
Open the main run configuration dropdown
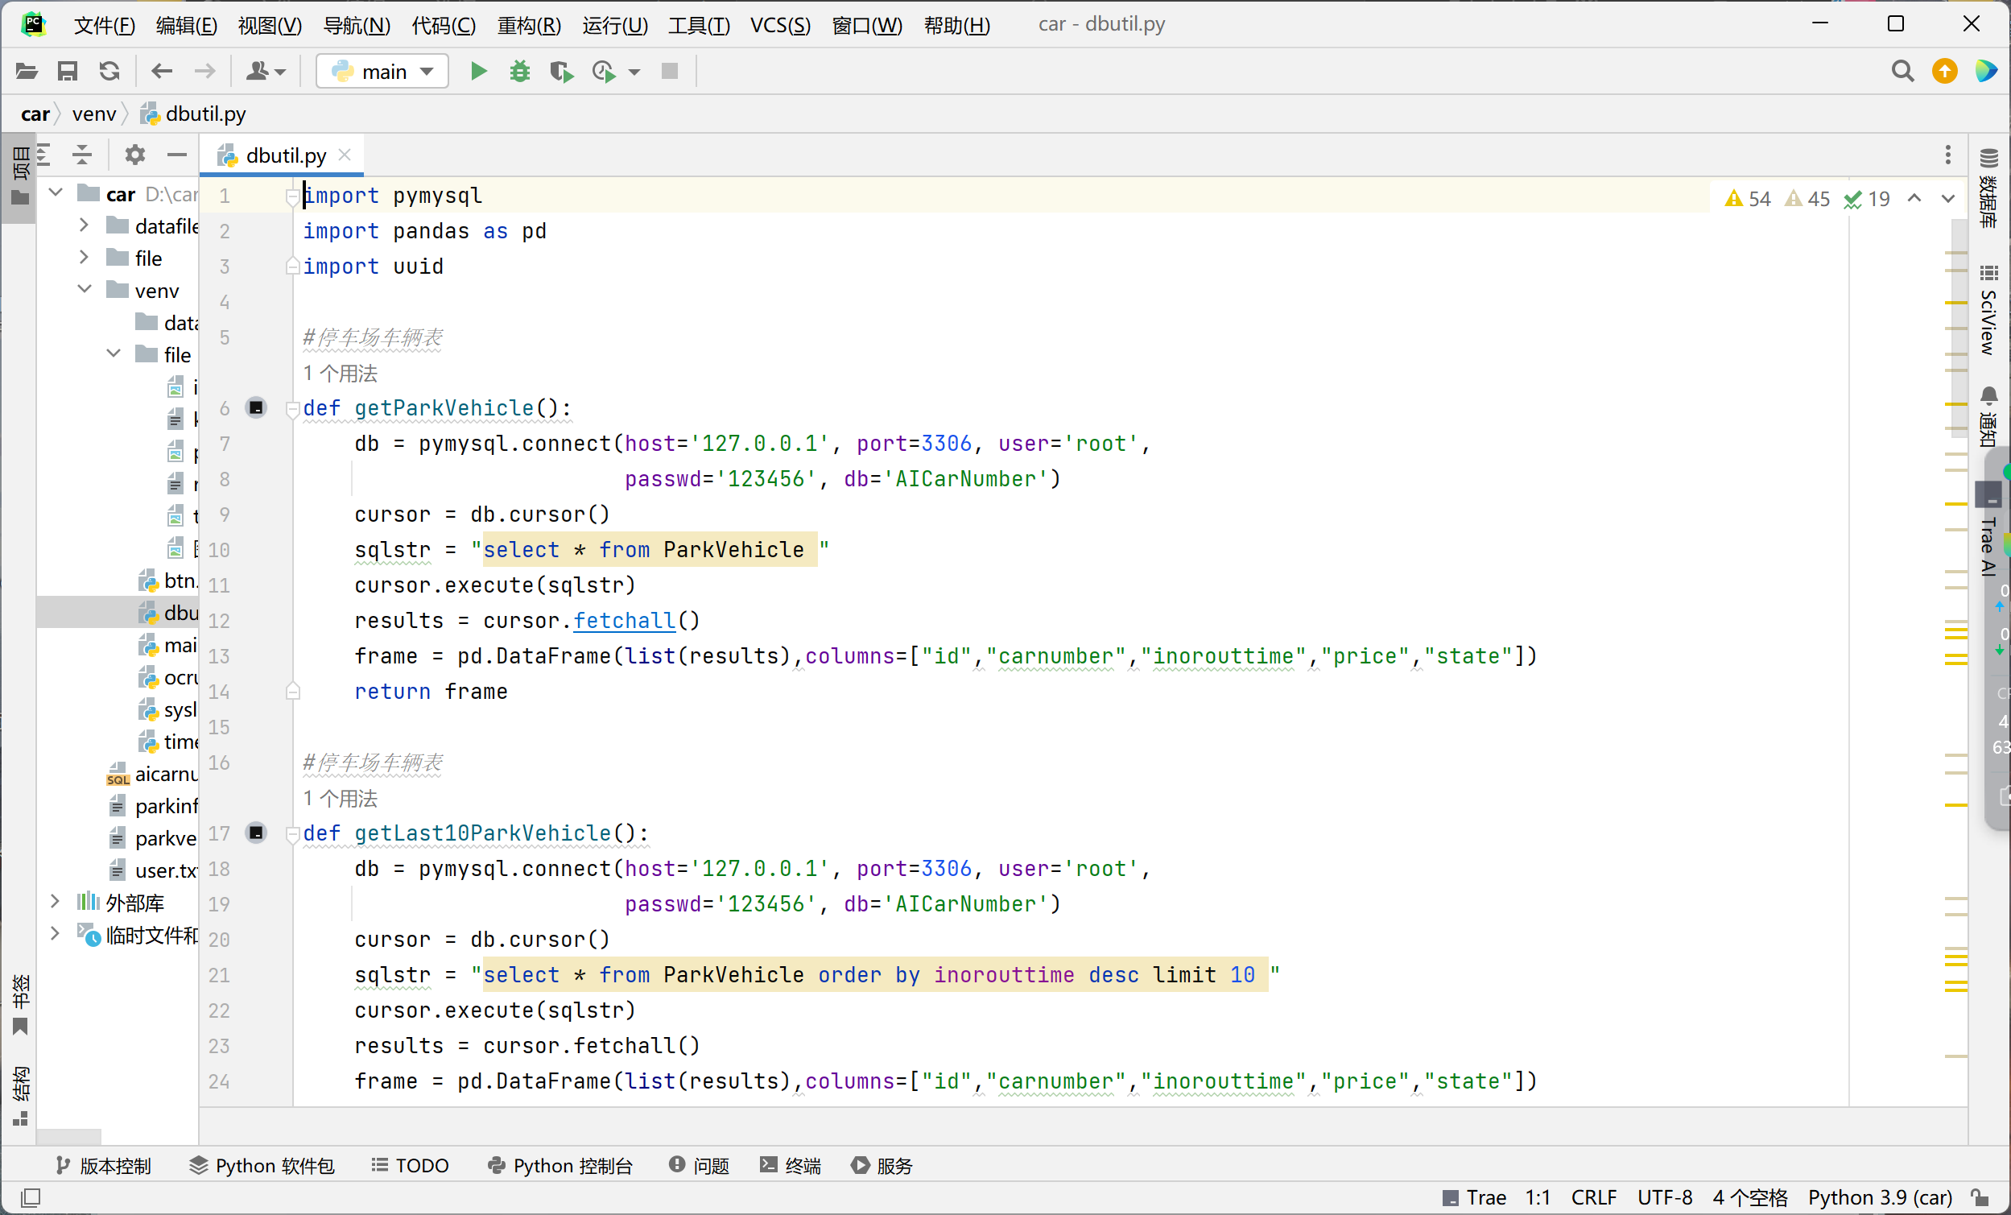tap(382, 72)
